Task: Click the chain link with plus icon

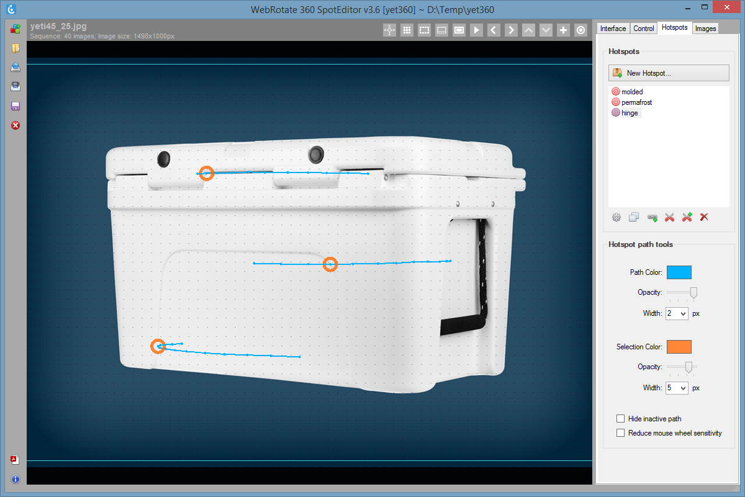Action: [652, 217]
